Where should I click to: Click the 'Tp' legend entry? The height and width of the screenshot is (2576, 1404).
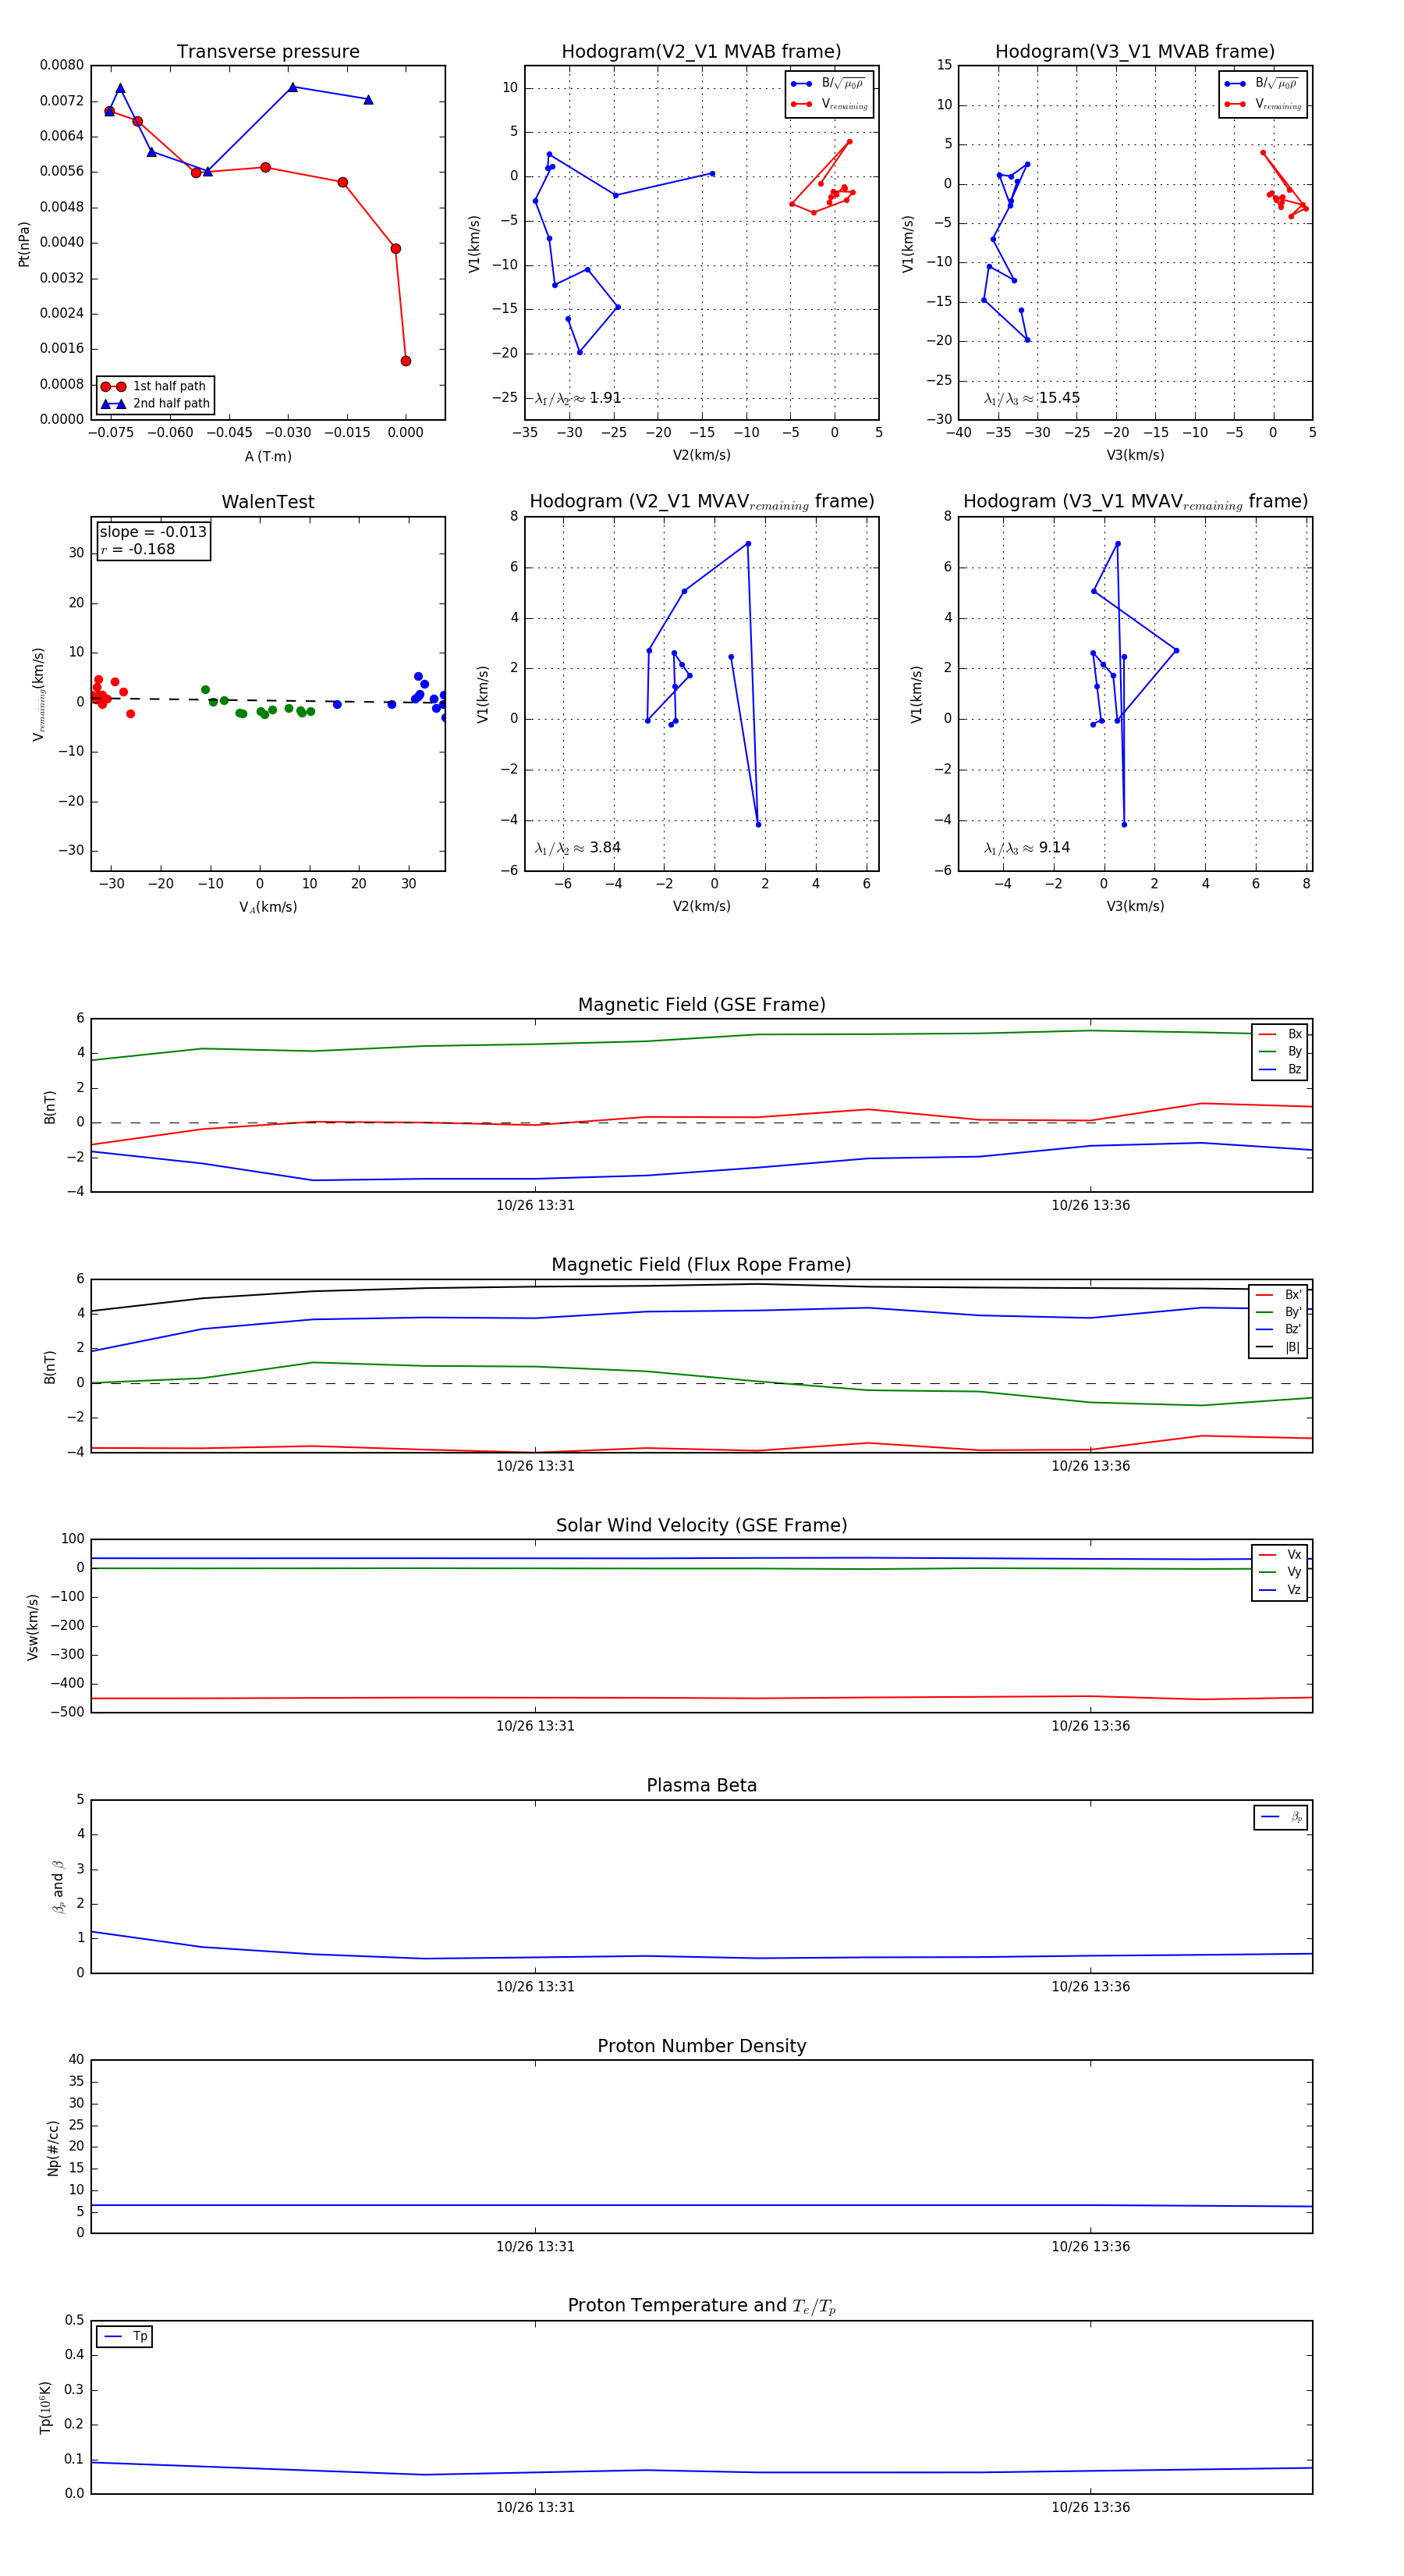point(126,2336)
